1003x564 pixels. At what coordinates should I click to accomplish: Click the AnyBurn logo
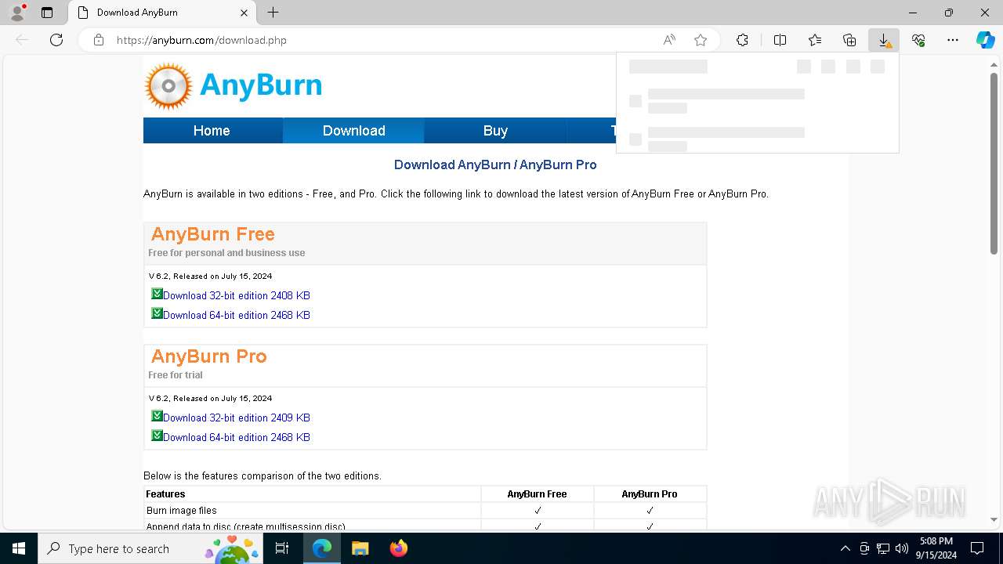click(x=234, y=85)
